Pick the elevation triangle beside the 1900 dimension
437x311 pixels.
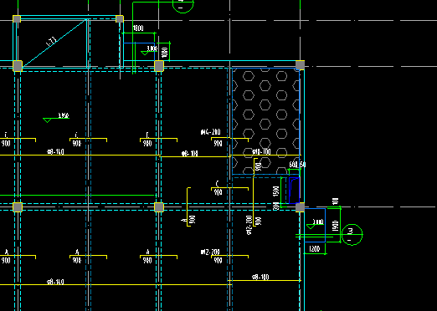point(311,227)
